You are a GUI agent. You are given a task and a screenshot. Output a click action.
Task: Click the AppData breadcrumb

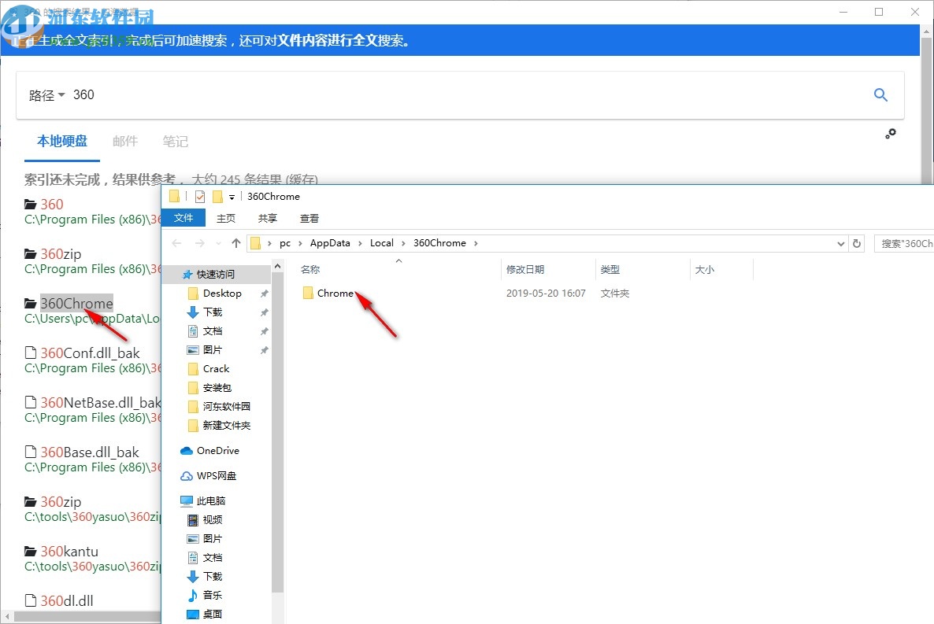[x=330, y=243]
